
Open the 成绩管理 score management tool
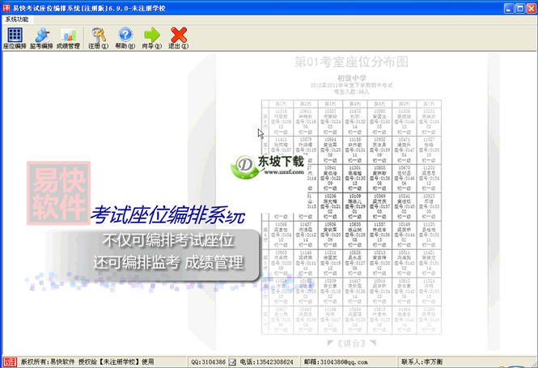68,38
